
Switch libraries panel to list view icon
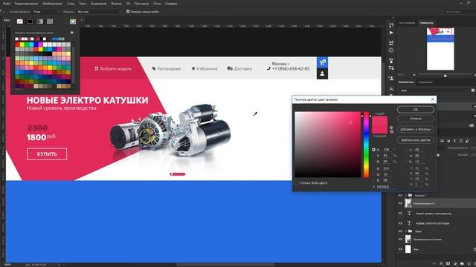pos(473,90)
